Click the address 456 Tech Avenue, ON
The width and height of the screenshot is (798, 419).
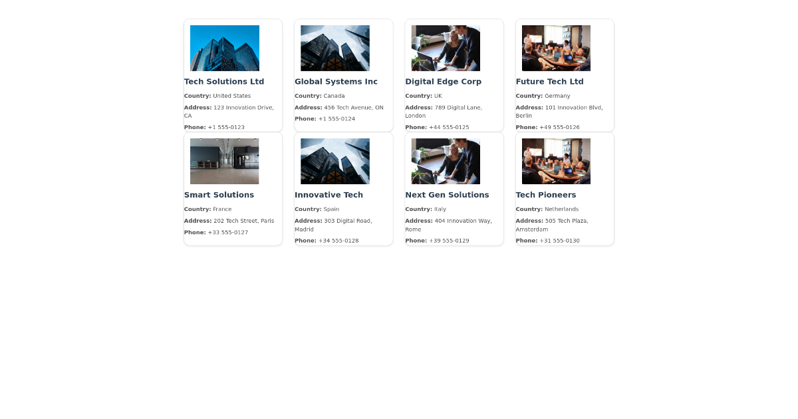tap(354, 107)
